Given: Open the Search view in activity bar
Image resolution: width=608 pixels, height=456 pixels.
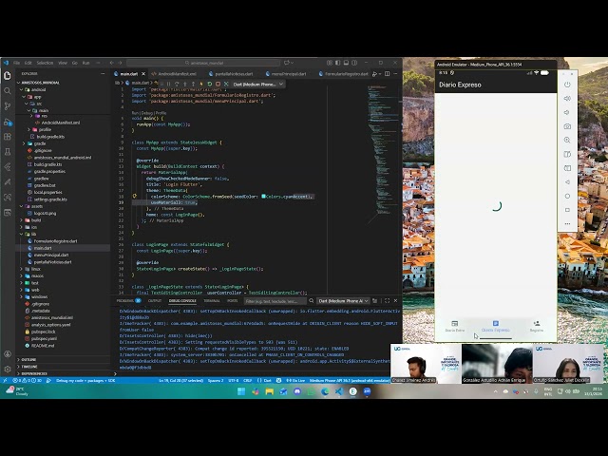Looking at the screenshot, I should [x=8, y=91].
